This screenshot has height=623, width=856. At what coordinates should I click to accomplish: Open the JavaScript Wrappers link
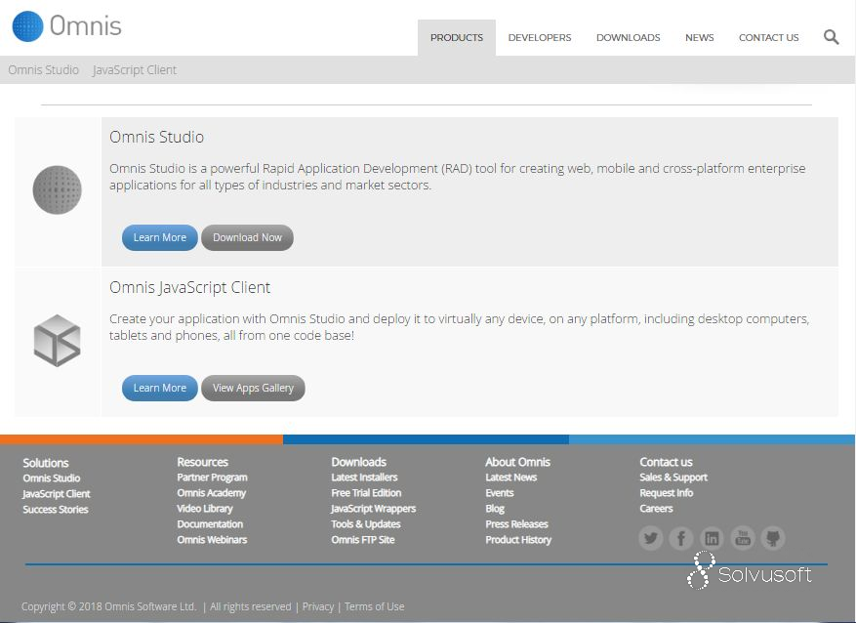374,509
